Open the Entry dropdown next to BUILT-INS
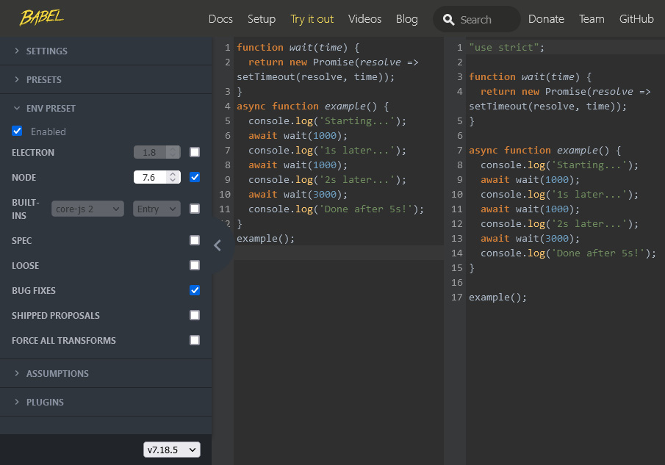Viewport: 665px width, 465px height. click(x=156, y=209)
